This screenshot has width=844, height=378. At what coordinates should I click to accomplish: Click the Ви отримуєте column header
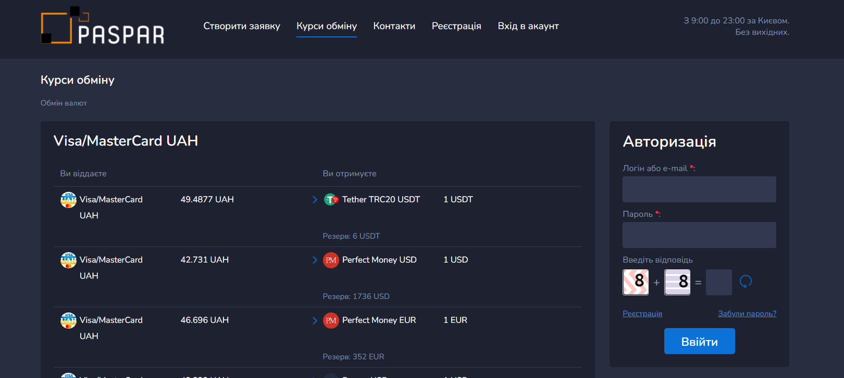pyautogui.click(x=350, y=174)
